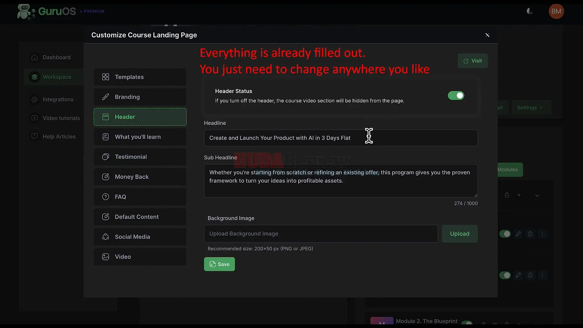Viewport: 583px width, 328px height.
Task: Open the Social Media section
Action: (140, 237)
